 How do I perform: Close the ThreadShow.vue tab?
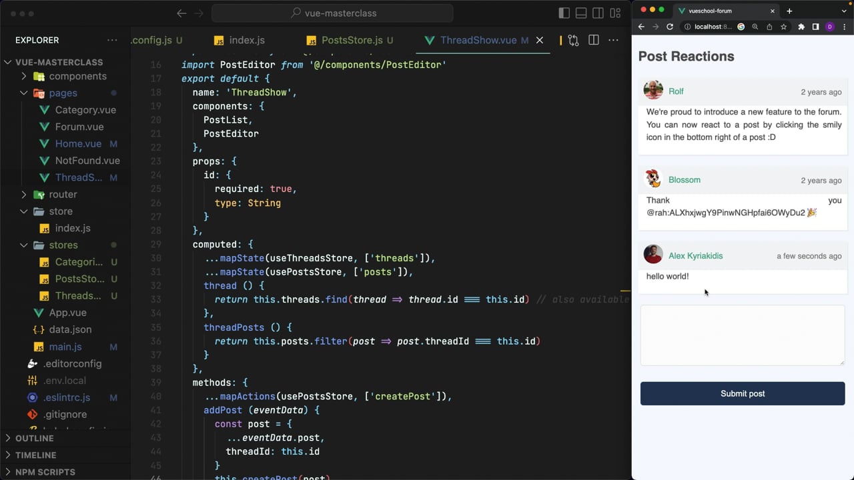(x=540, y=40)
